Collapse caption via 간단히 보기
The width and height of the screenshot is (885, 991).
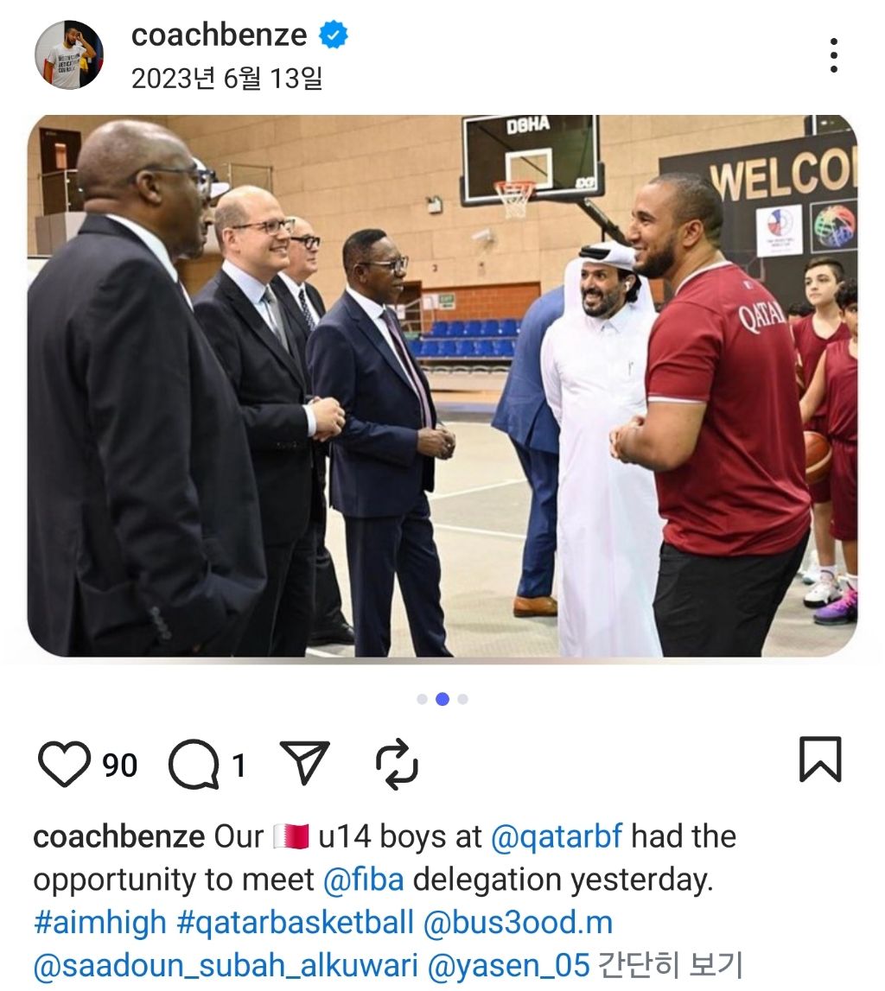pyautogui.click(x=670, y=965)
